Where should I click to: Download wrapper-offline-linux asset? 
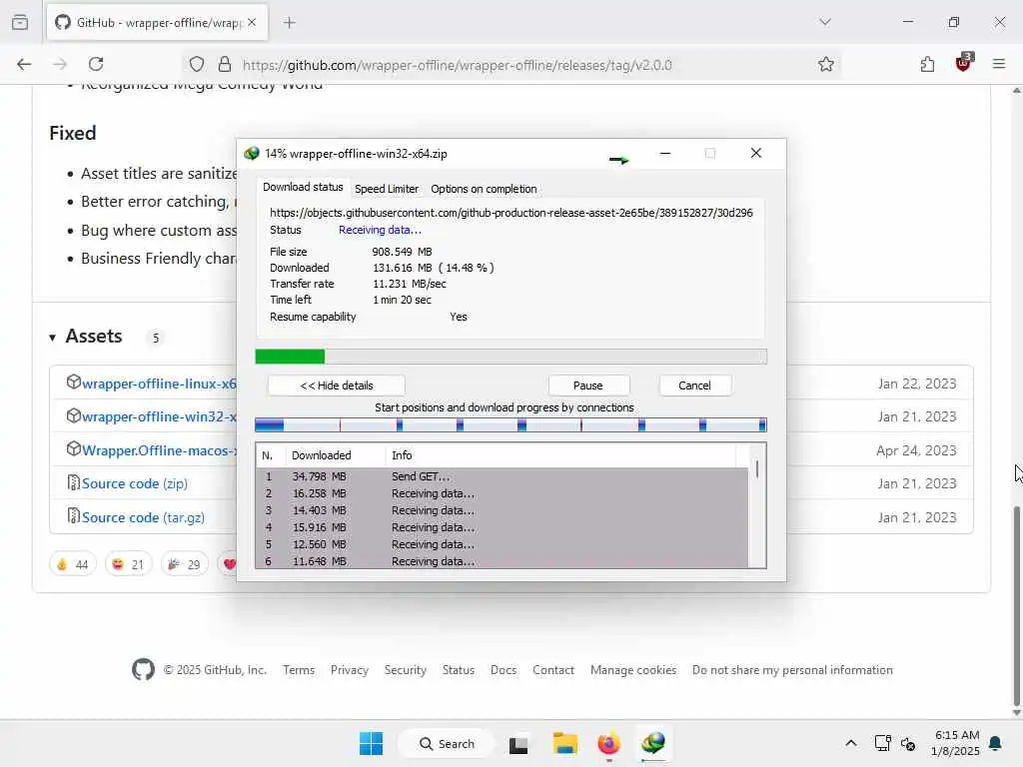coord(159,383)
